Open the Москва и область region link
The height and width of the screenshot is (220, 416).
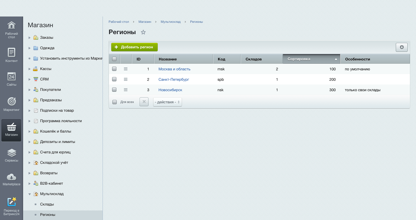tap(174, 69)
